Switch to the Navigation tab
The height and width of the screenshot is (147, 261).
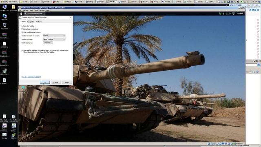click(31, 22)
